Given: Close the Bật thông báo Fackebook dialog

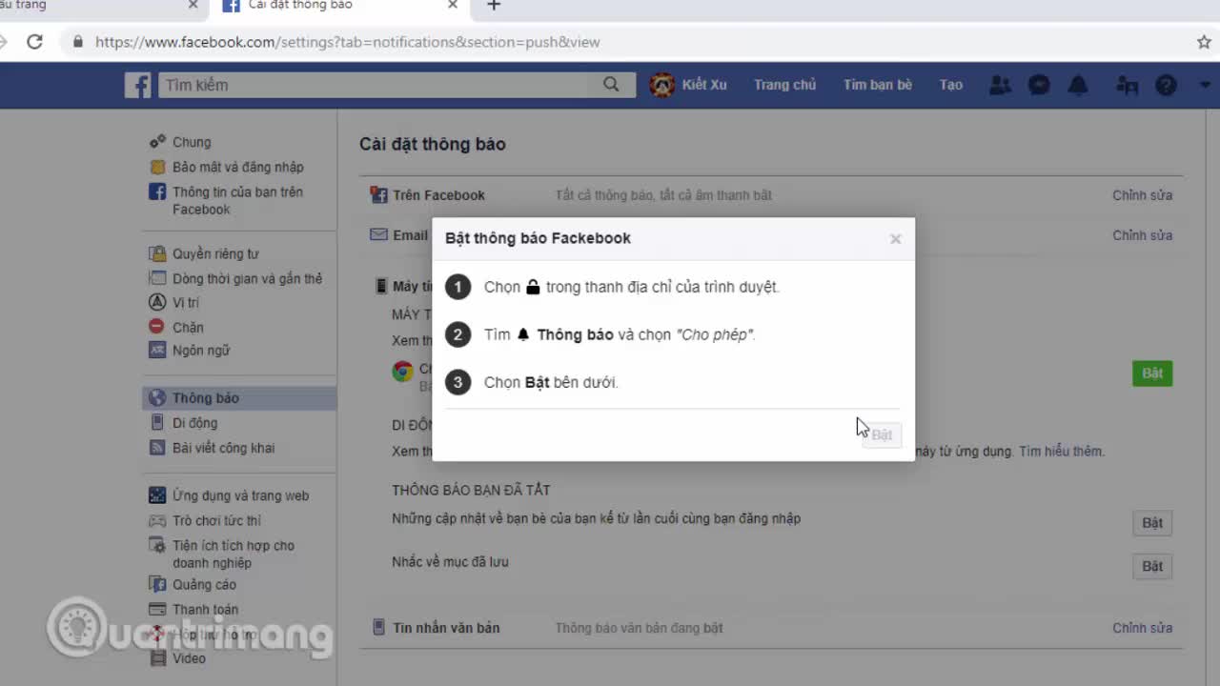Looking at the screenshot, I should pyautogui.click(x=895, y=239).
